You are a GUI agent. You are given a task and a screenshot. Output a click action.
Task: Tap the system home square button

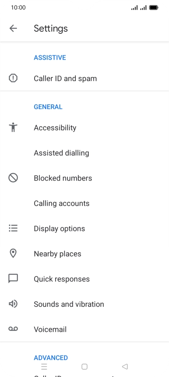tap(84, 367)
